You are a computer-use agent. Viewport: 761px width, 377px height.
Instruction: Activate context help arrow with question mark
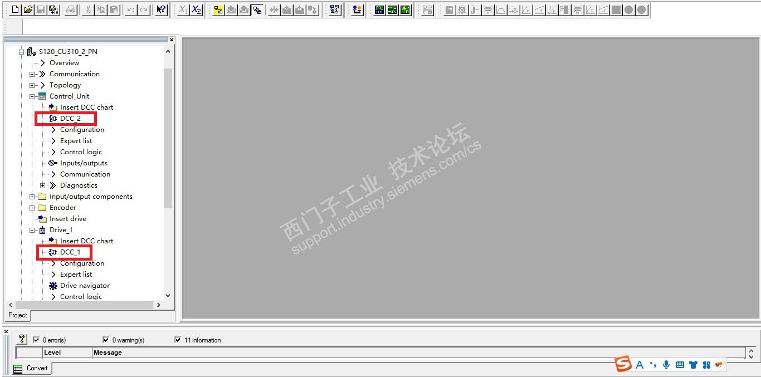(x=160, y=9)
